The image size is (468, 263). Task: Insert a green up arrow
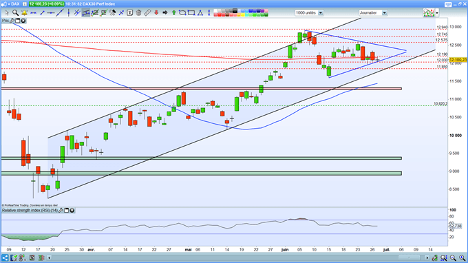point(173,13)
